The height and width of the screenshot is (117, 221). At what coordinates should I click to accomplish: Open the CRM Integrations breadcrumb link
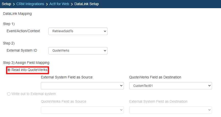(x=30, y=4)
